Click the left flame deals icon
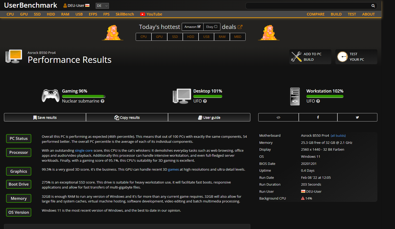Screen dimensions: 395x229 pyautogui.click(x=113, y=33)
